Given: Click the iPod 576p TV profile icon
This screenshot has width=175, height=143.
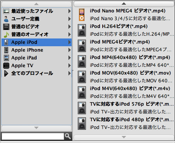Looking at the screenshot, I should (82, 108).
